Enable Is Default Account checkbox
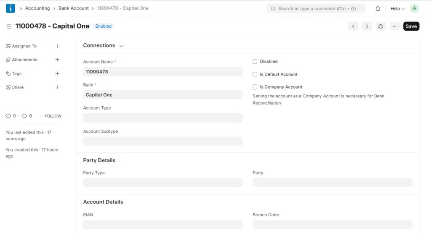The image size is (431, 233). pos(255,74)
